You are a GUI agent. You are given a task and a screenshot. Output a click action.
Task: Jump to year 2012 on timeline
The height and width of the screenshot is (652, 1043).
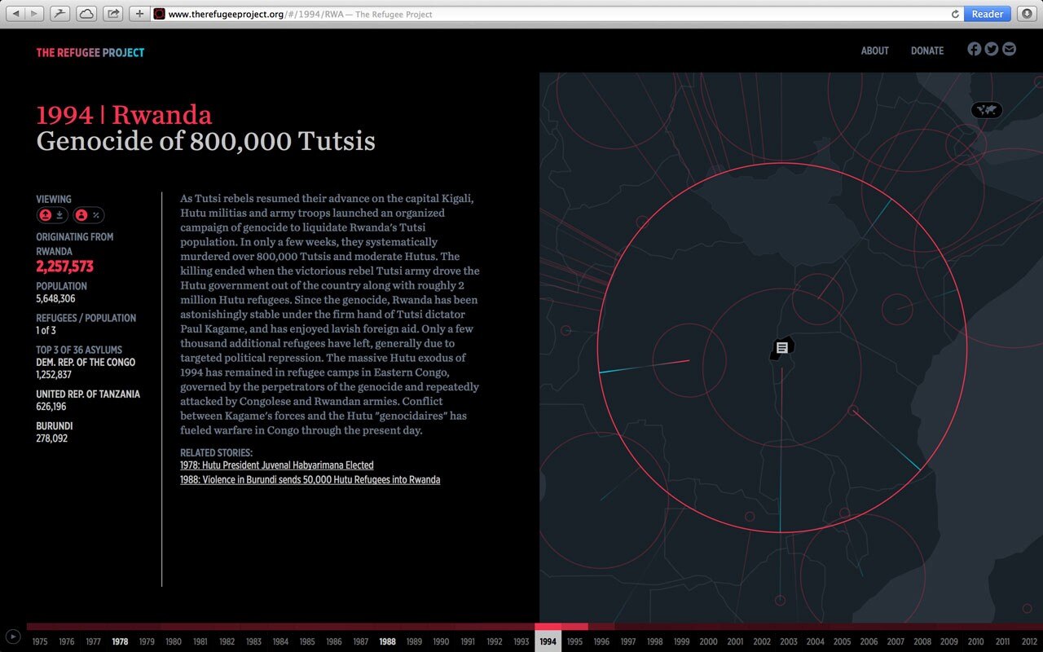(x=1029, y=641)
